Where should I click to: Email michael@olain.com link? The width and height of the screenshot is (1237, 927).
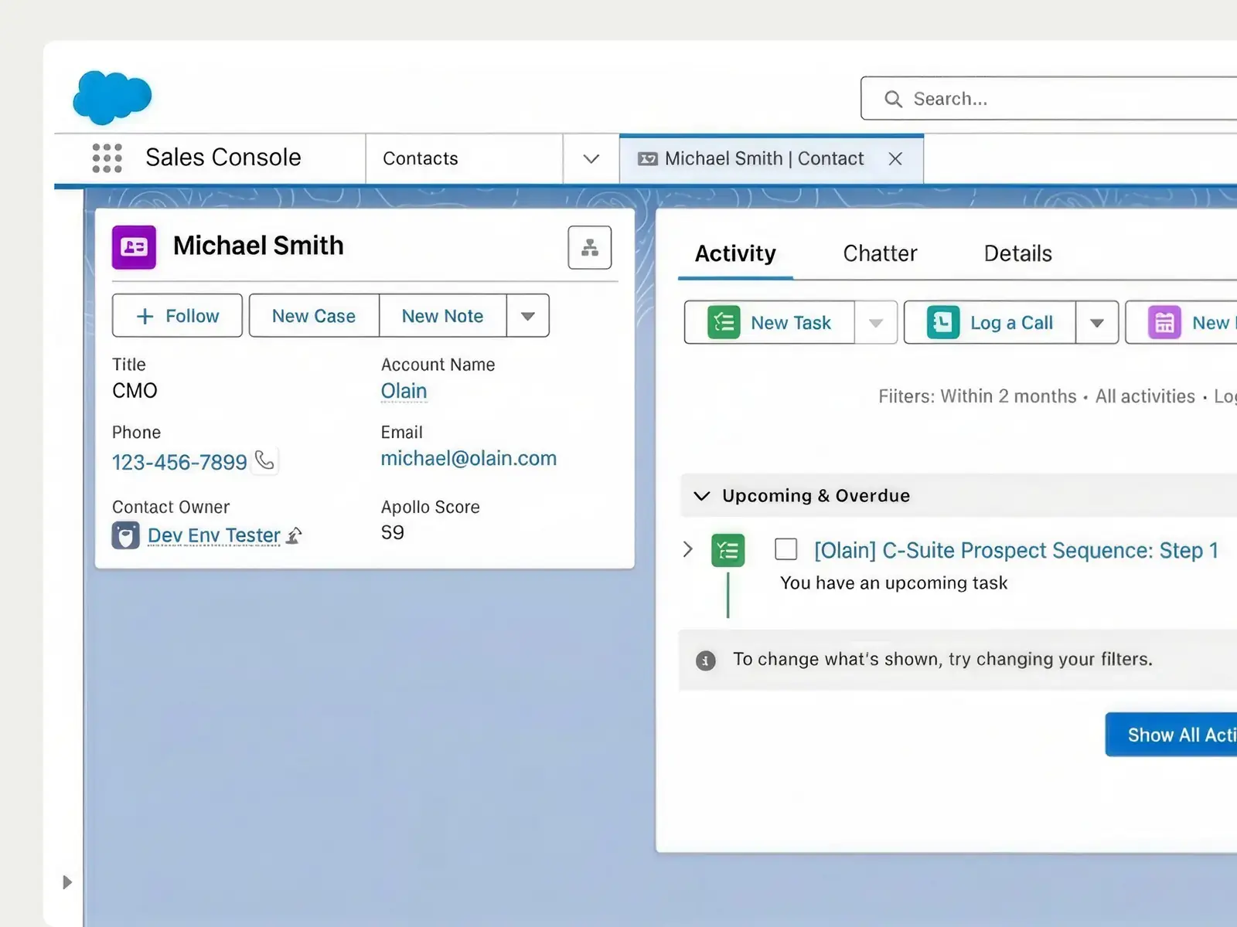(x=469, y=458)
